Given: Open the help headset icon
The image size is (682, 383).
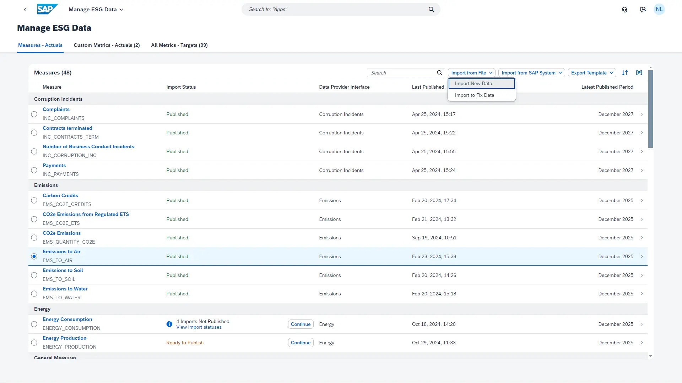Looking at the screenshot, I should click(624, 10).
